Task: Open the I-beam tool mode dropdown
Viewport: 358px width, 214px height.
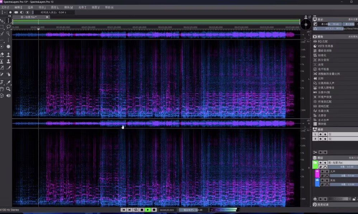Action: coord(3,12)
